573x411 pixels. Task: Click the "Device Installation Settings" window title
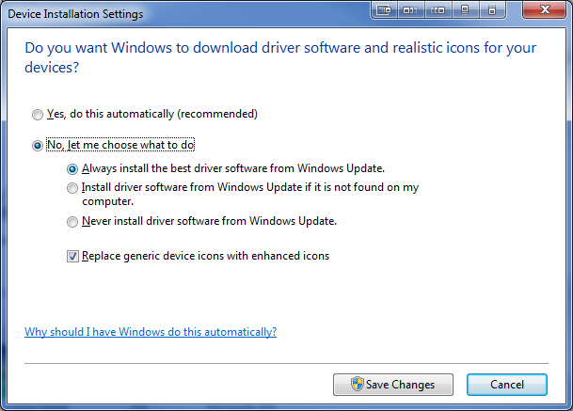(x=76, y=14)
